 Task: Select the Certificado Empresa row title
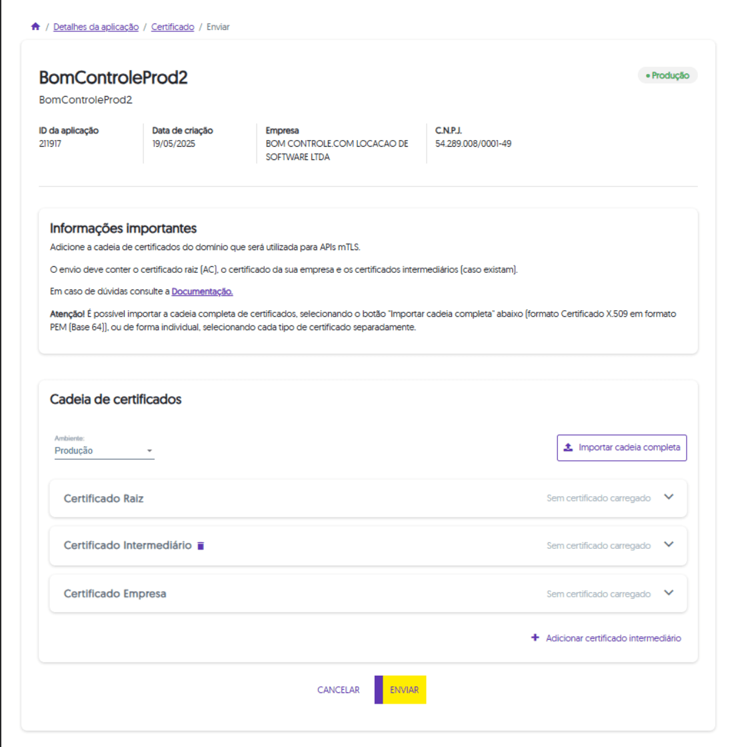pyautogui.click(x=115, y=594)
